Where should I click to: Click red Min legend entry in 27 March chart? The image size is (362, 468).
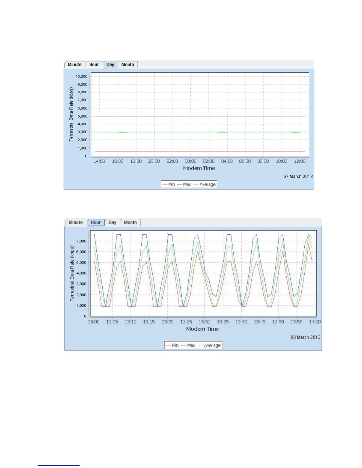[169, 184]
